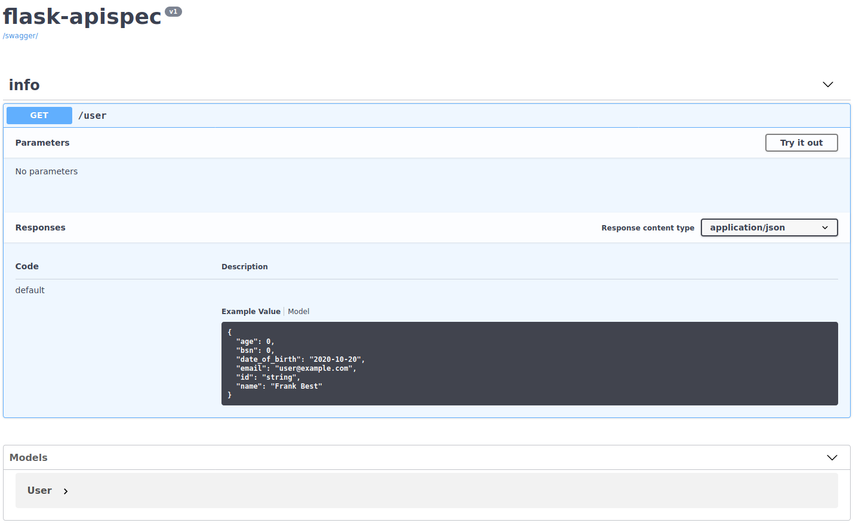Click the v1 version badge
This screenshot has width=868, height=532.
(173, 11)
